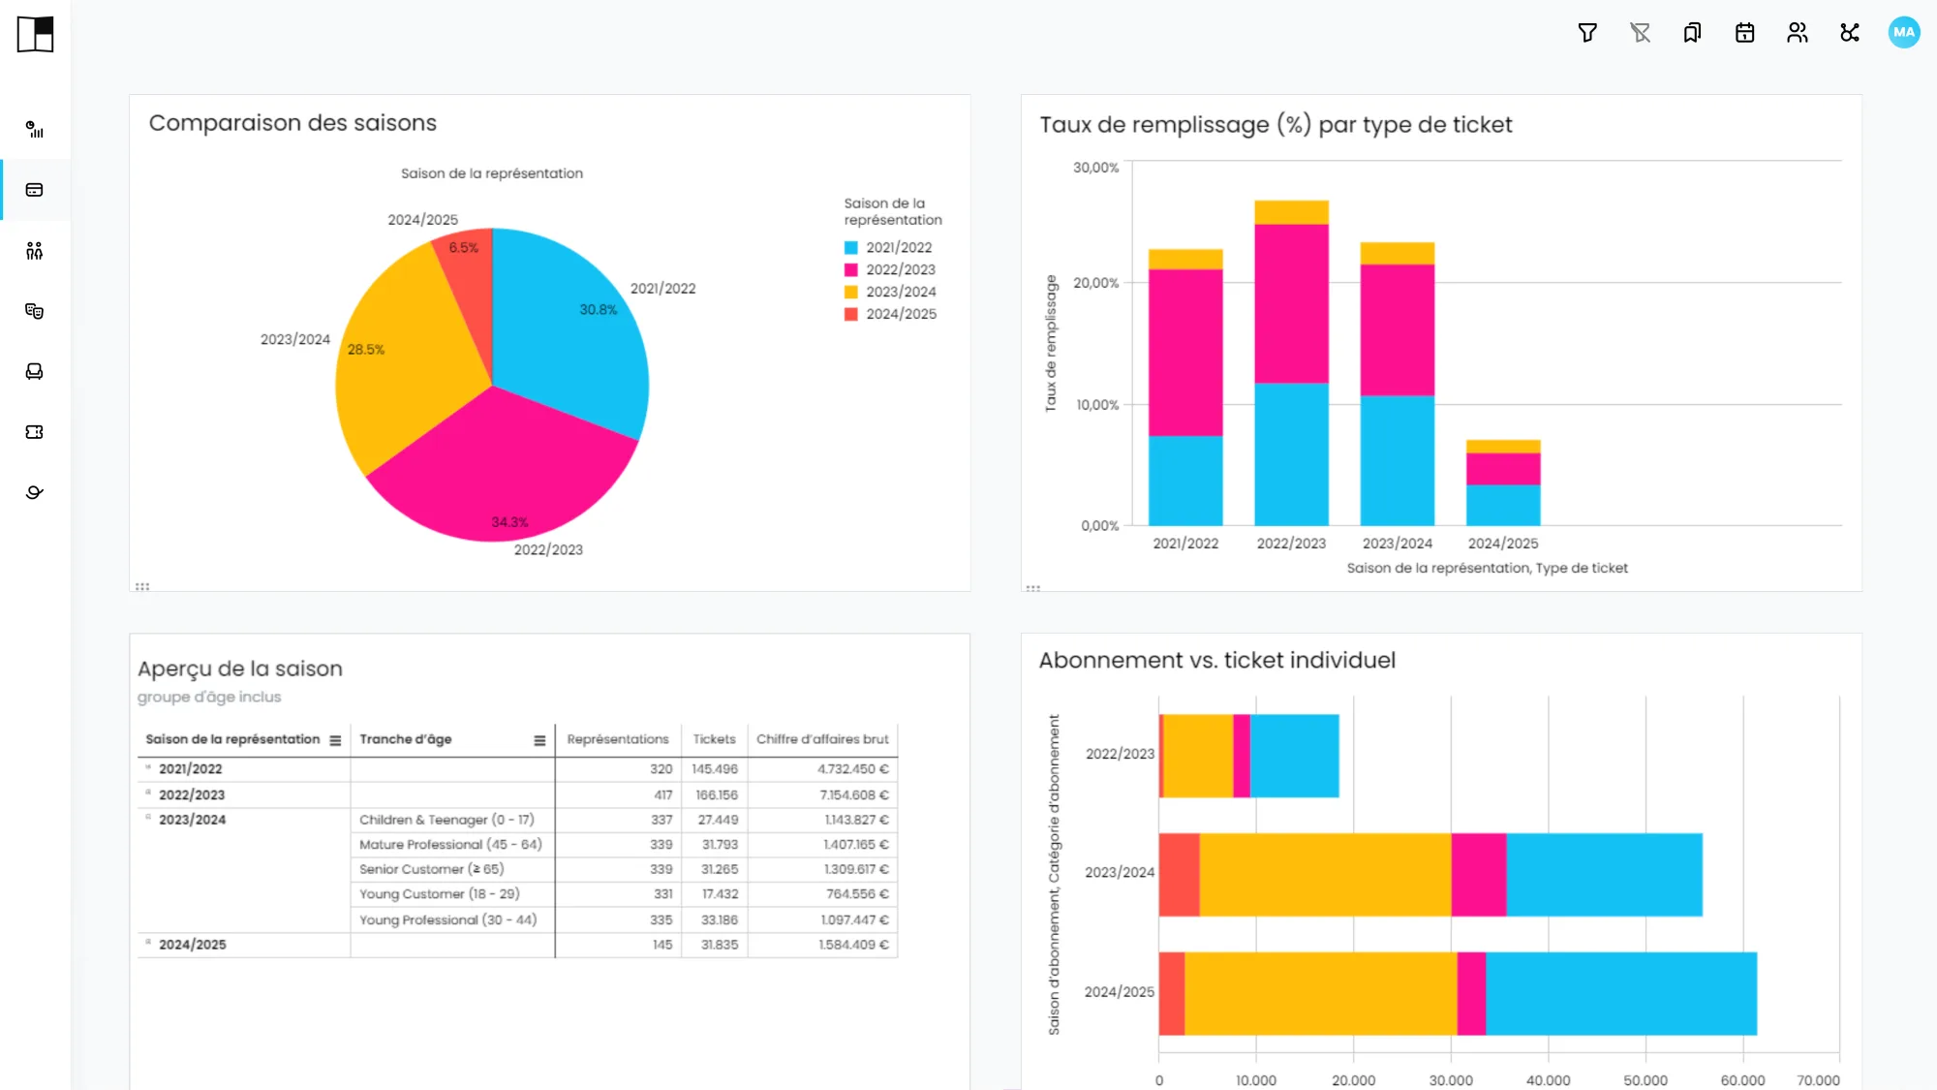Open the loop swirl sidebar icon at bottom
Viewport: 1937px width, 1090px height.
pos(35,492)
